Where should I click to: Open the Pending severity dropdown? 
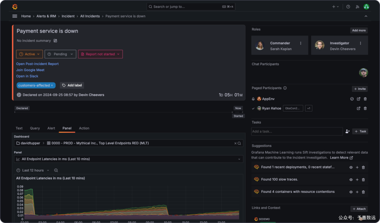coord(60,54)
